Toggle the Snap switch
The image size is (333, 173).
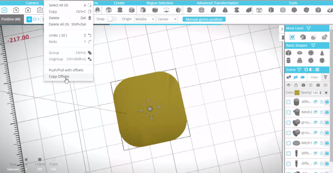click(112, 19)
